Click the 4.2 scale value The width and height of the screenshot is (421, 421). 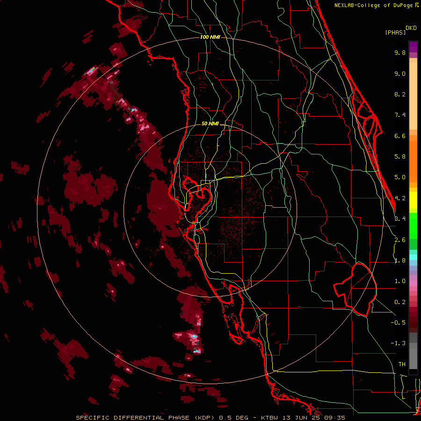click(400, 198)
